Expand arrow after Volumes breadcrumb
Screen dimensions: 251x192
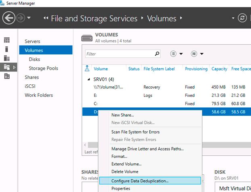click(x=181, y=18)
